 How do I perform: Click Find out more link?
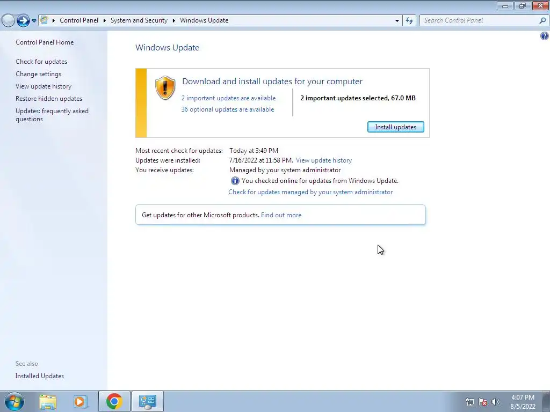[281, 215]
